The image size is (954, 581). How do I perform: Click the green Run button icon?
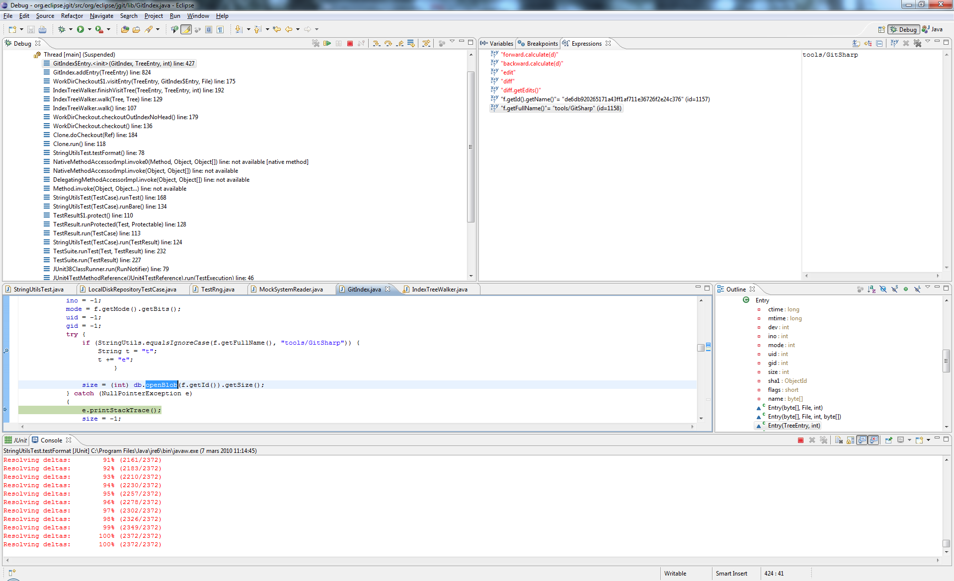coord(80,30)
